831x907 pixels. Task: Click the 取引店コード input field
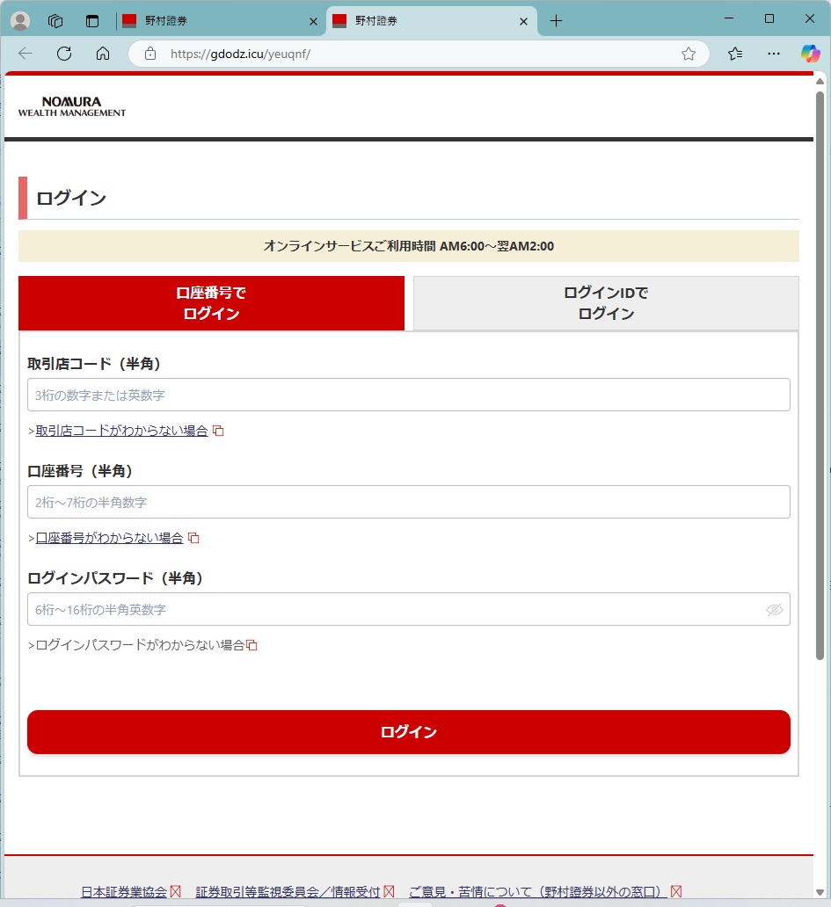point(409,395)
